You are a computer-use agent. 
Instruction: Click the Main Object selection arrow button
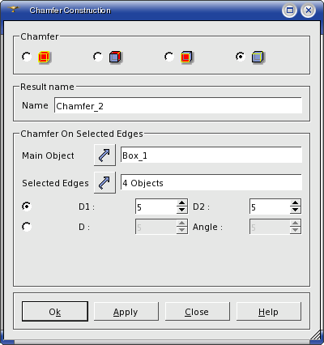pos(104,155)
